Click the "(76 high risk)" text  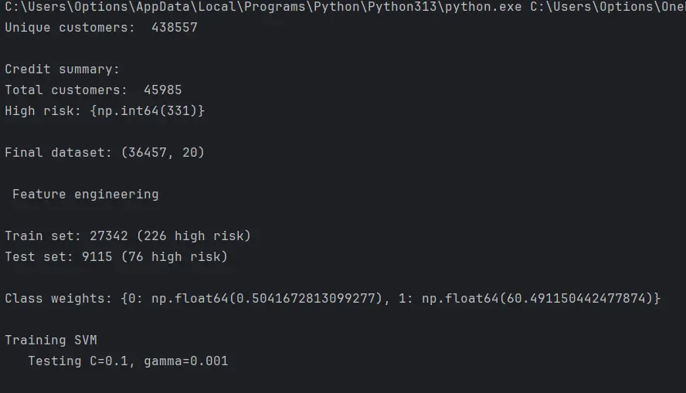tap(174, 257)
